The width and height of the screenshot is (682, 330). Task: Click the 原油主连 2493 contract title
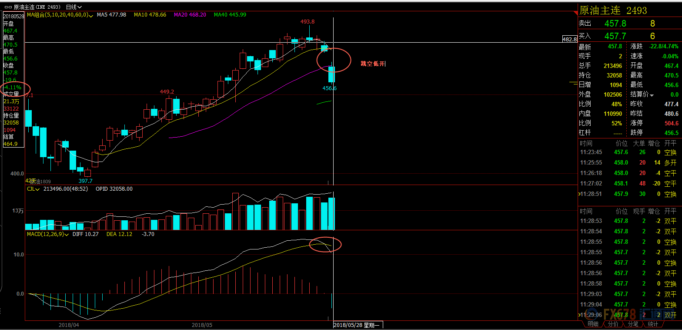coord(613,10)
